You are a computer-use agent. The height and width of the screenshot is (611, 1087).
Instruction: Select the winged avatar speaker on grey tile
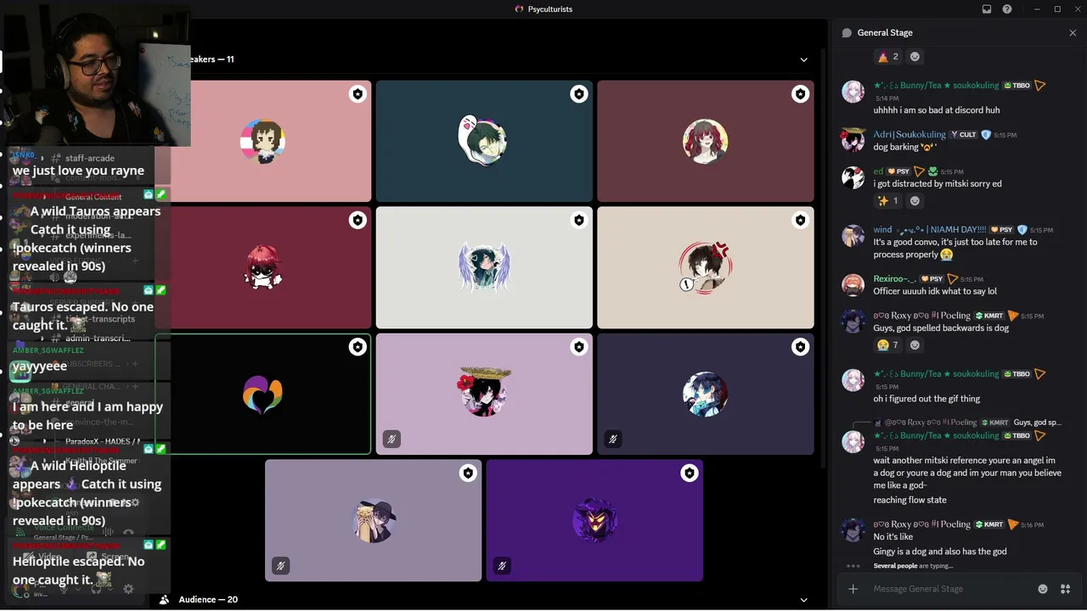[484, 267]
